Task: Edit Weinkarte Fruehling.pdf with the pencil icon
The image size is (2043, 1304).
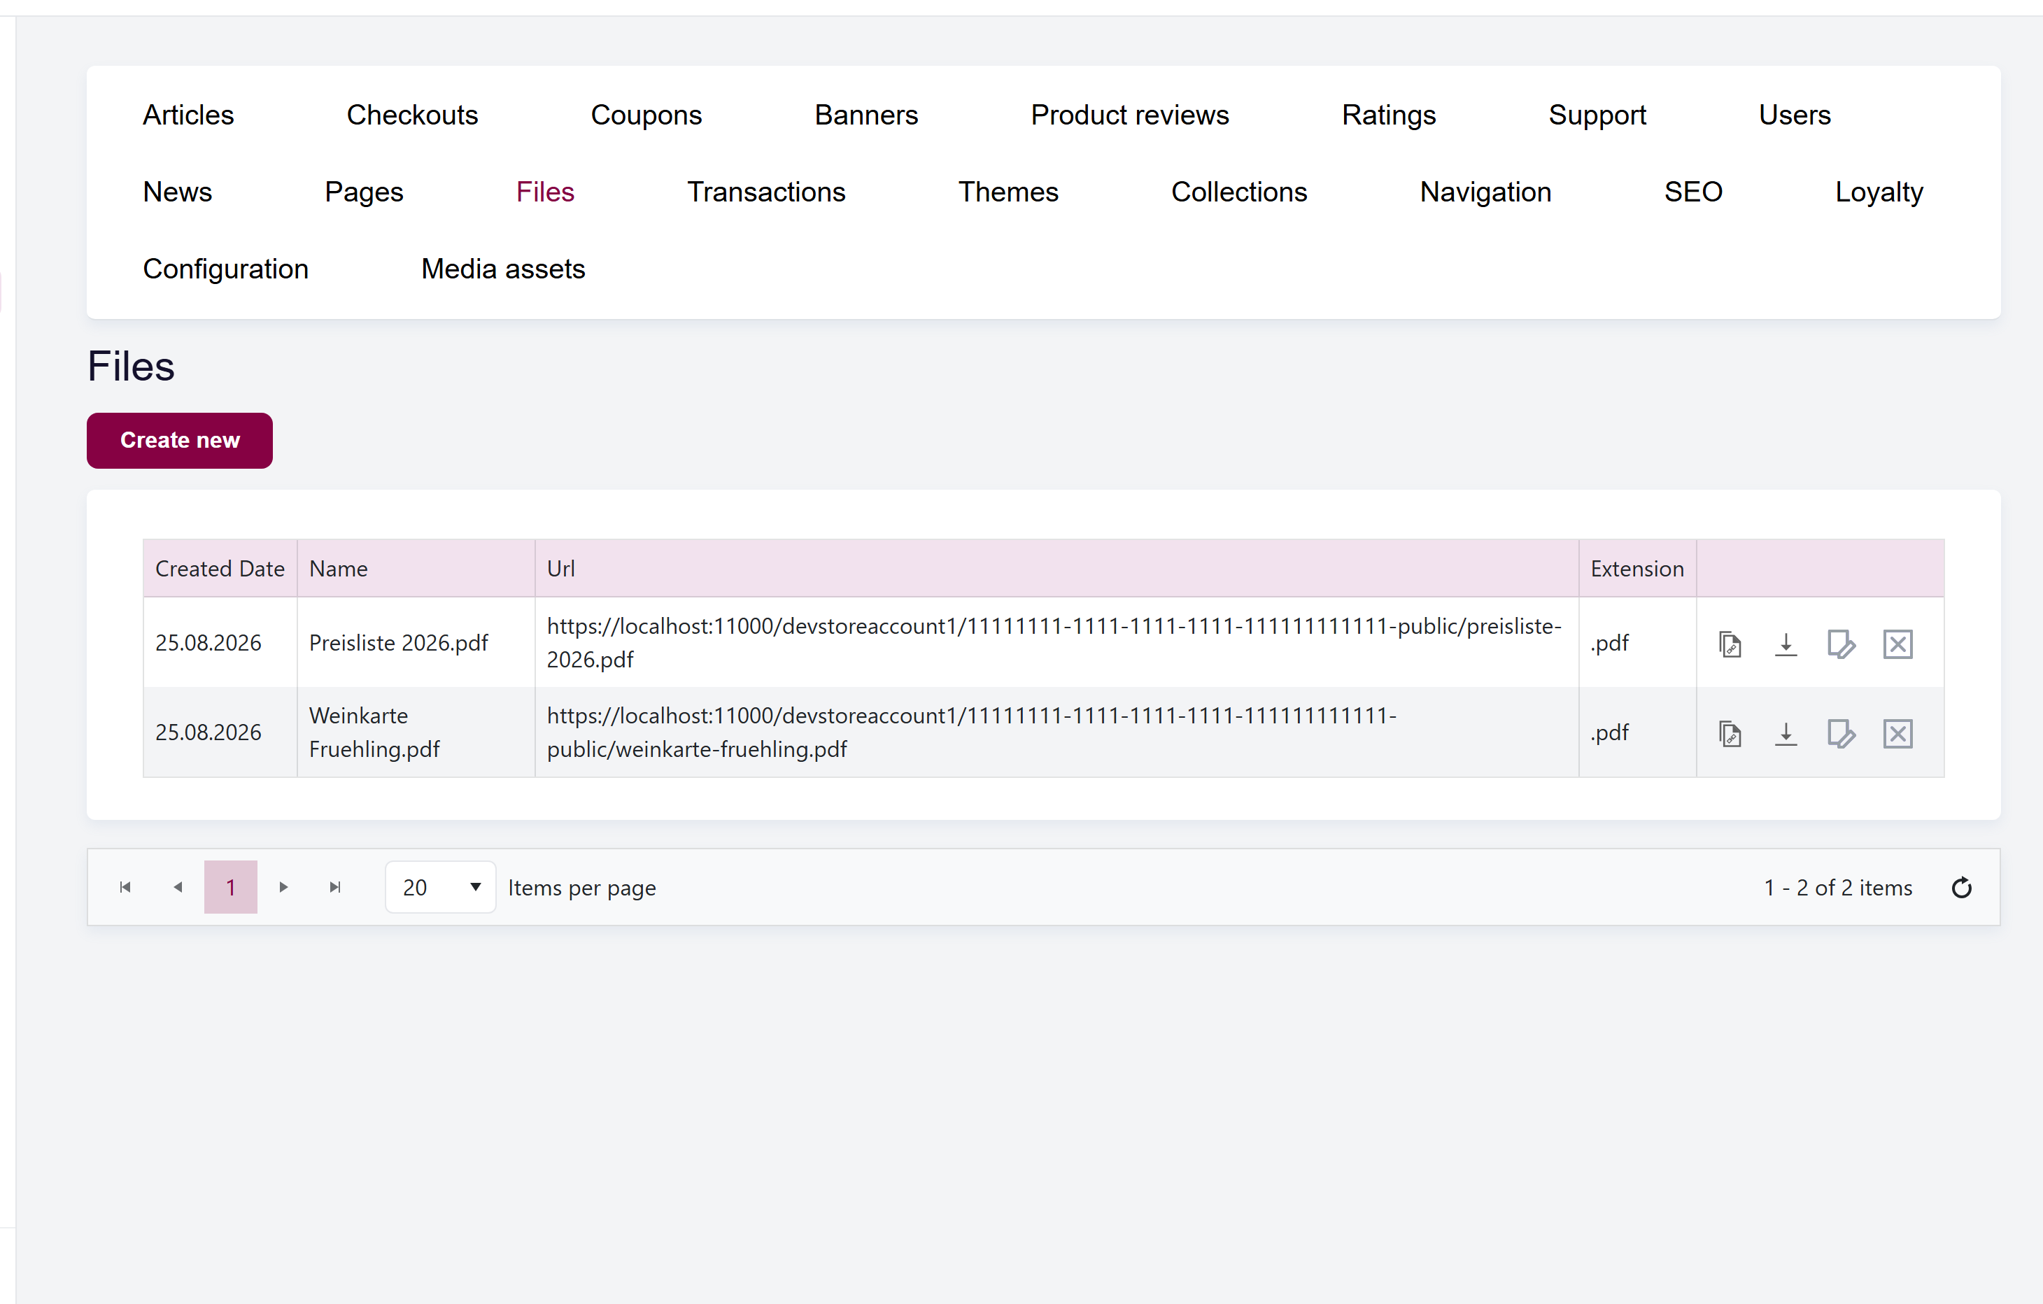Action: (1841, 733)
